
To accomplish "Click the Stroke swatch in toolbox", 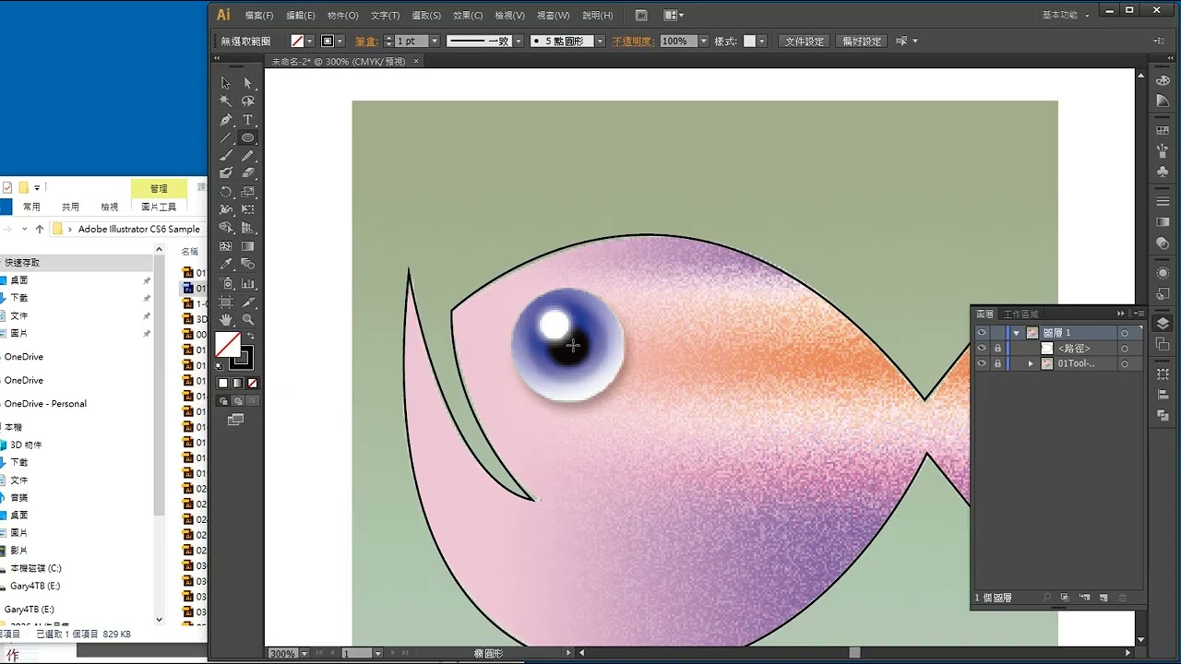I will pyautogui.click(x=242, y=358).
